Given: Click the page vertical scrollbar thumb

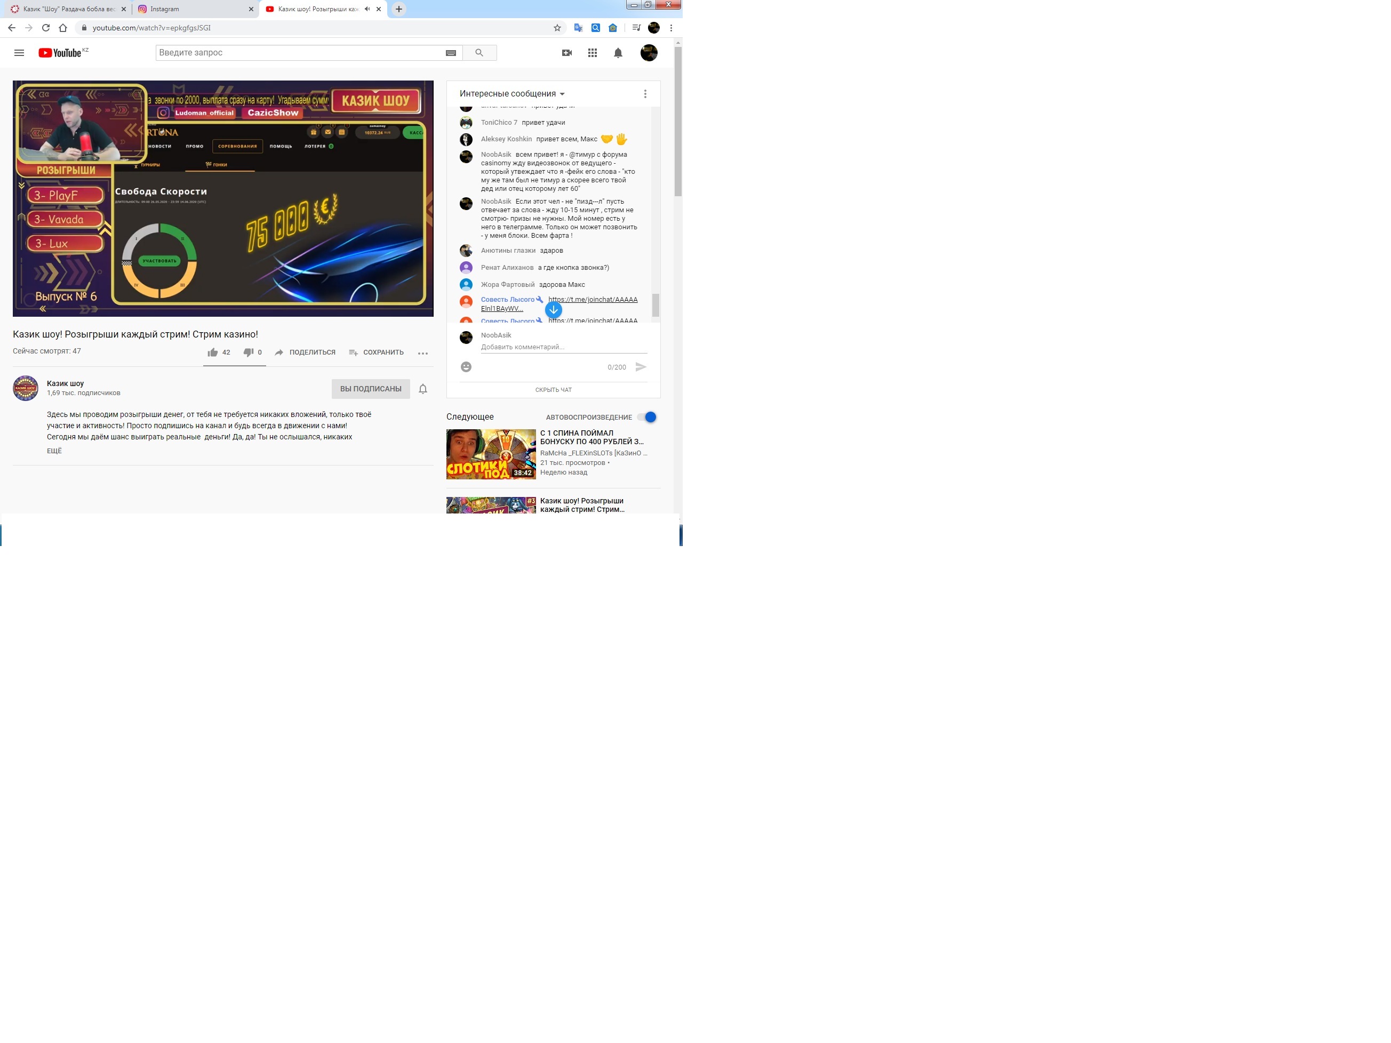Looking at the screenshot, I should coord(678,122).
